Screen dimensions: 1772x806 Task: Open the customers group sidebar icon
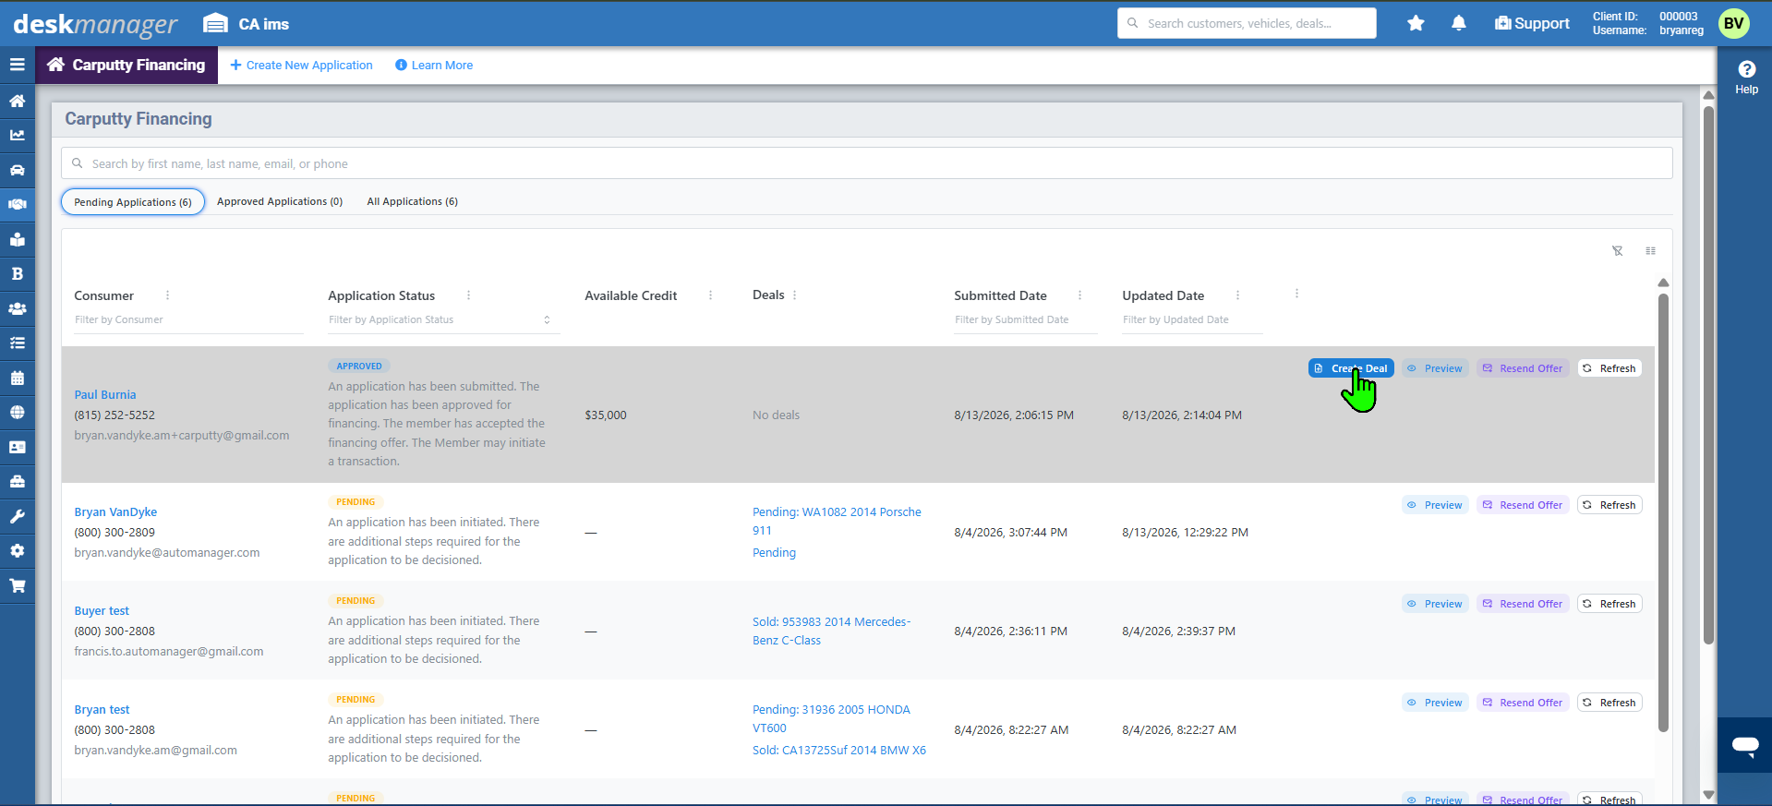tap(17, 308)
